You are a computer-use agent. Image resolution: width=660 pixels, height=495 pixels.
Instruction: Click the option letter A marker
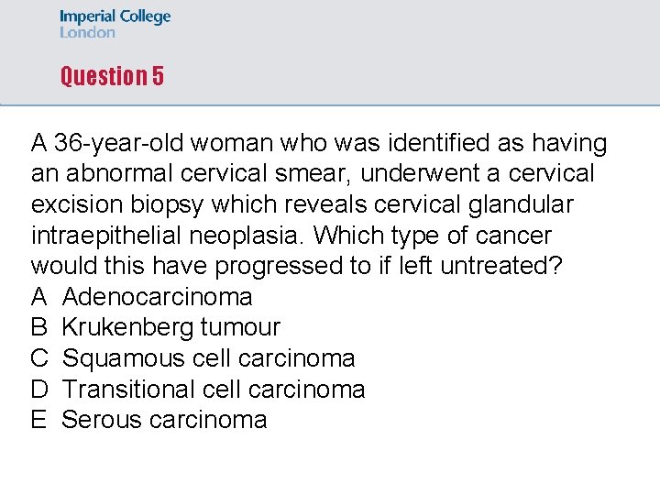(x=39, y=297)
